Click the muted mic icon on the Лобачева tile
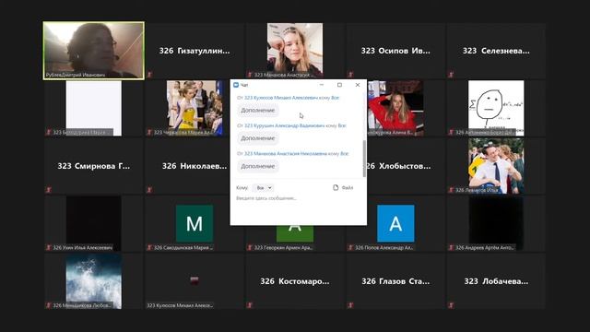Viewport: 590px width, 332px height. (x=451, y=305)
